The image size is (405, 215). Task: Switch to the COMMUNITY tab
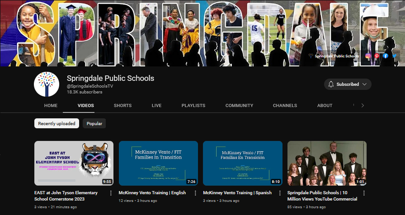(239, 106)
